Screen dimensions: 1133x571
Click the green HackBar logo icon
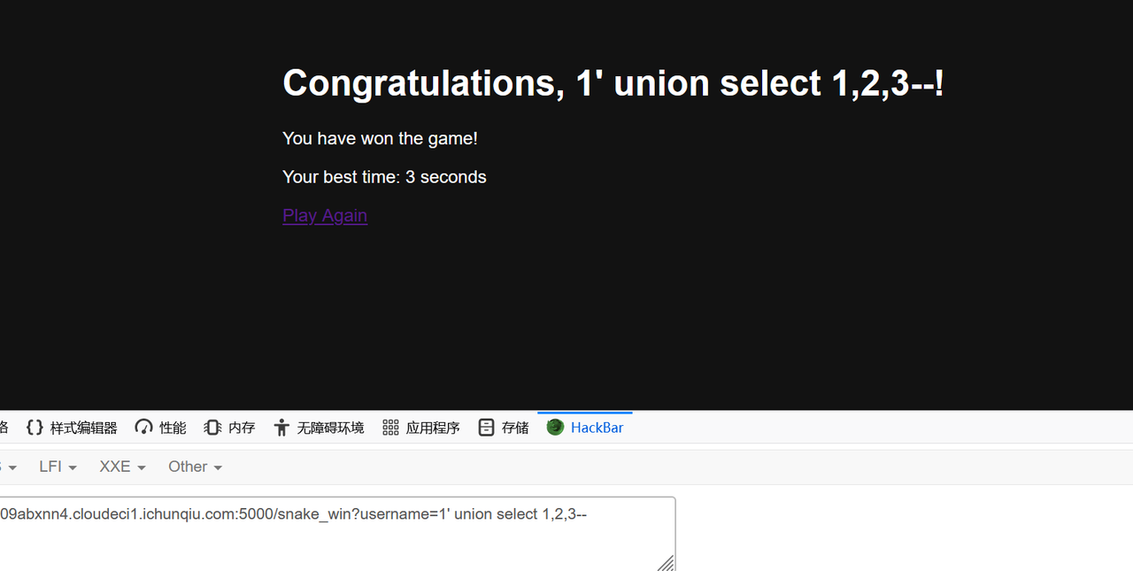555,428
